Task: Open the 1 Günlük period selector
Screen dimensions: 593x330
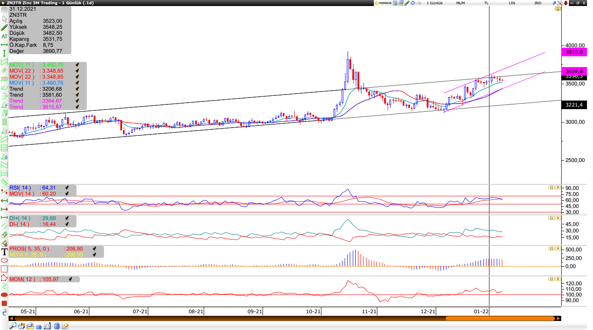Action: click(434, 3)
